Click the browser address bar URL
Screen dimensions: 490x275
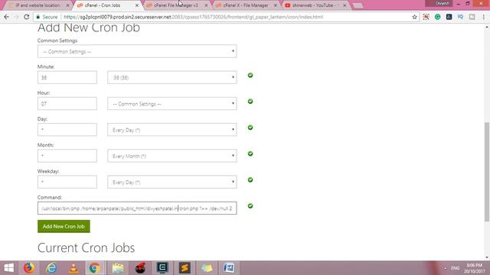(x=193, y=17)
